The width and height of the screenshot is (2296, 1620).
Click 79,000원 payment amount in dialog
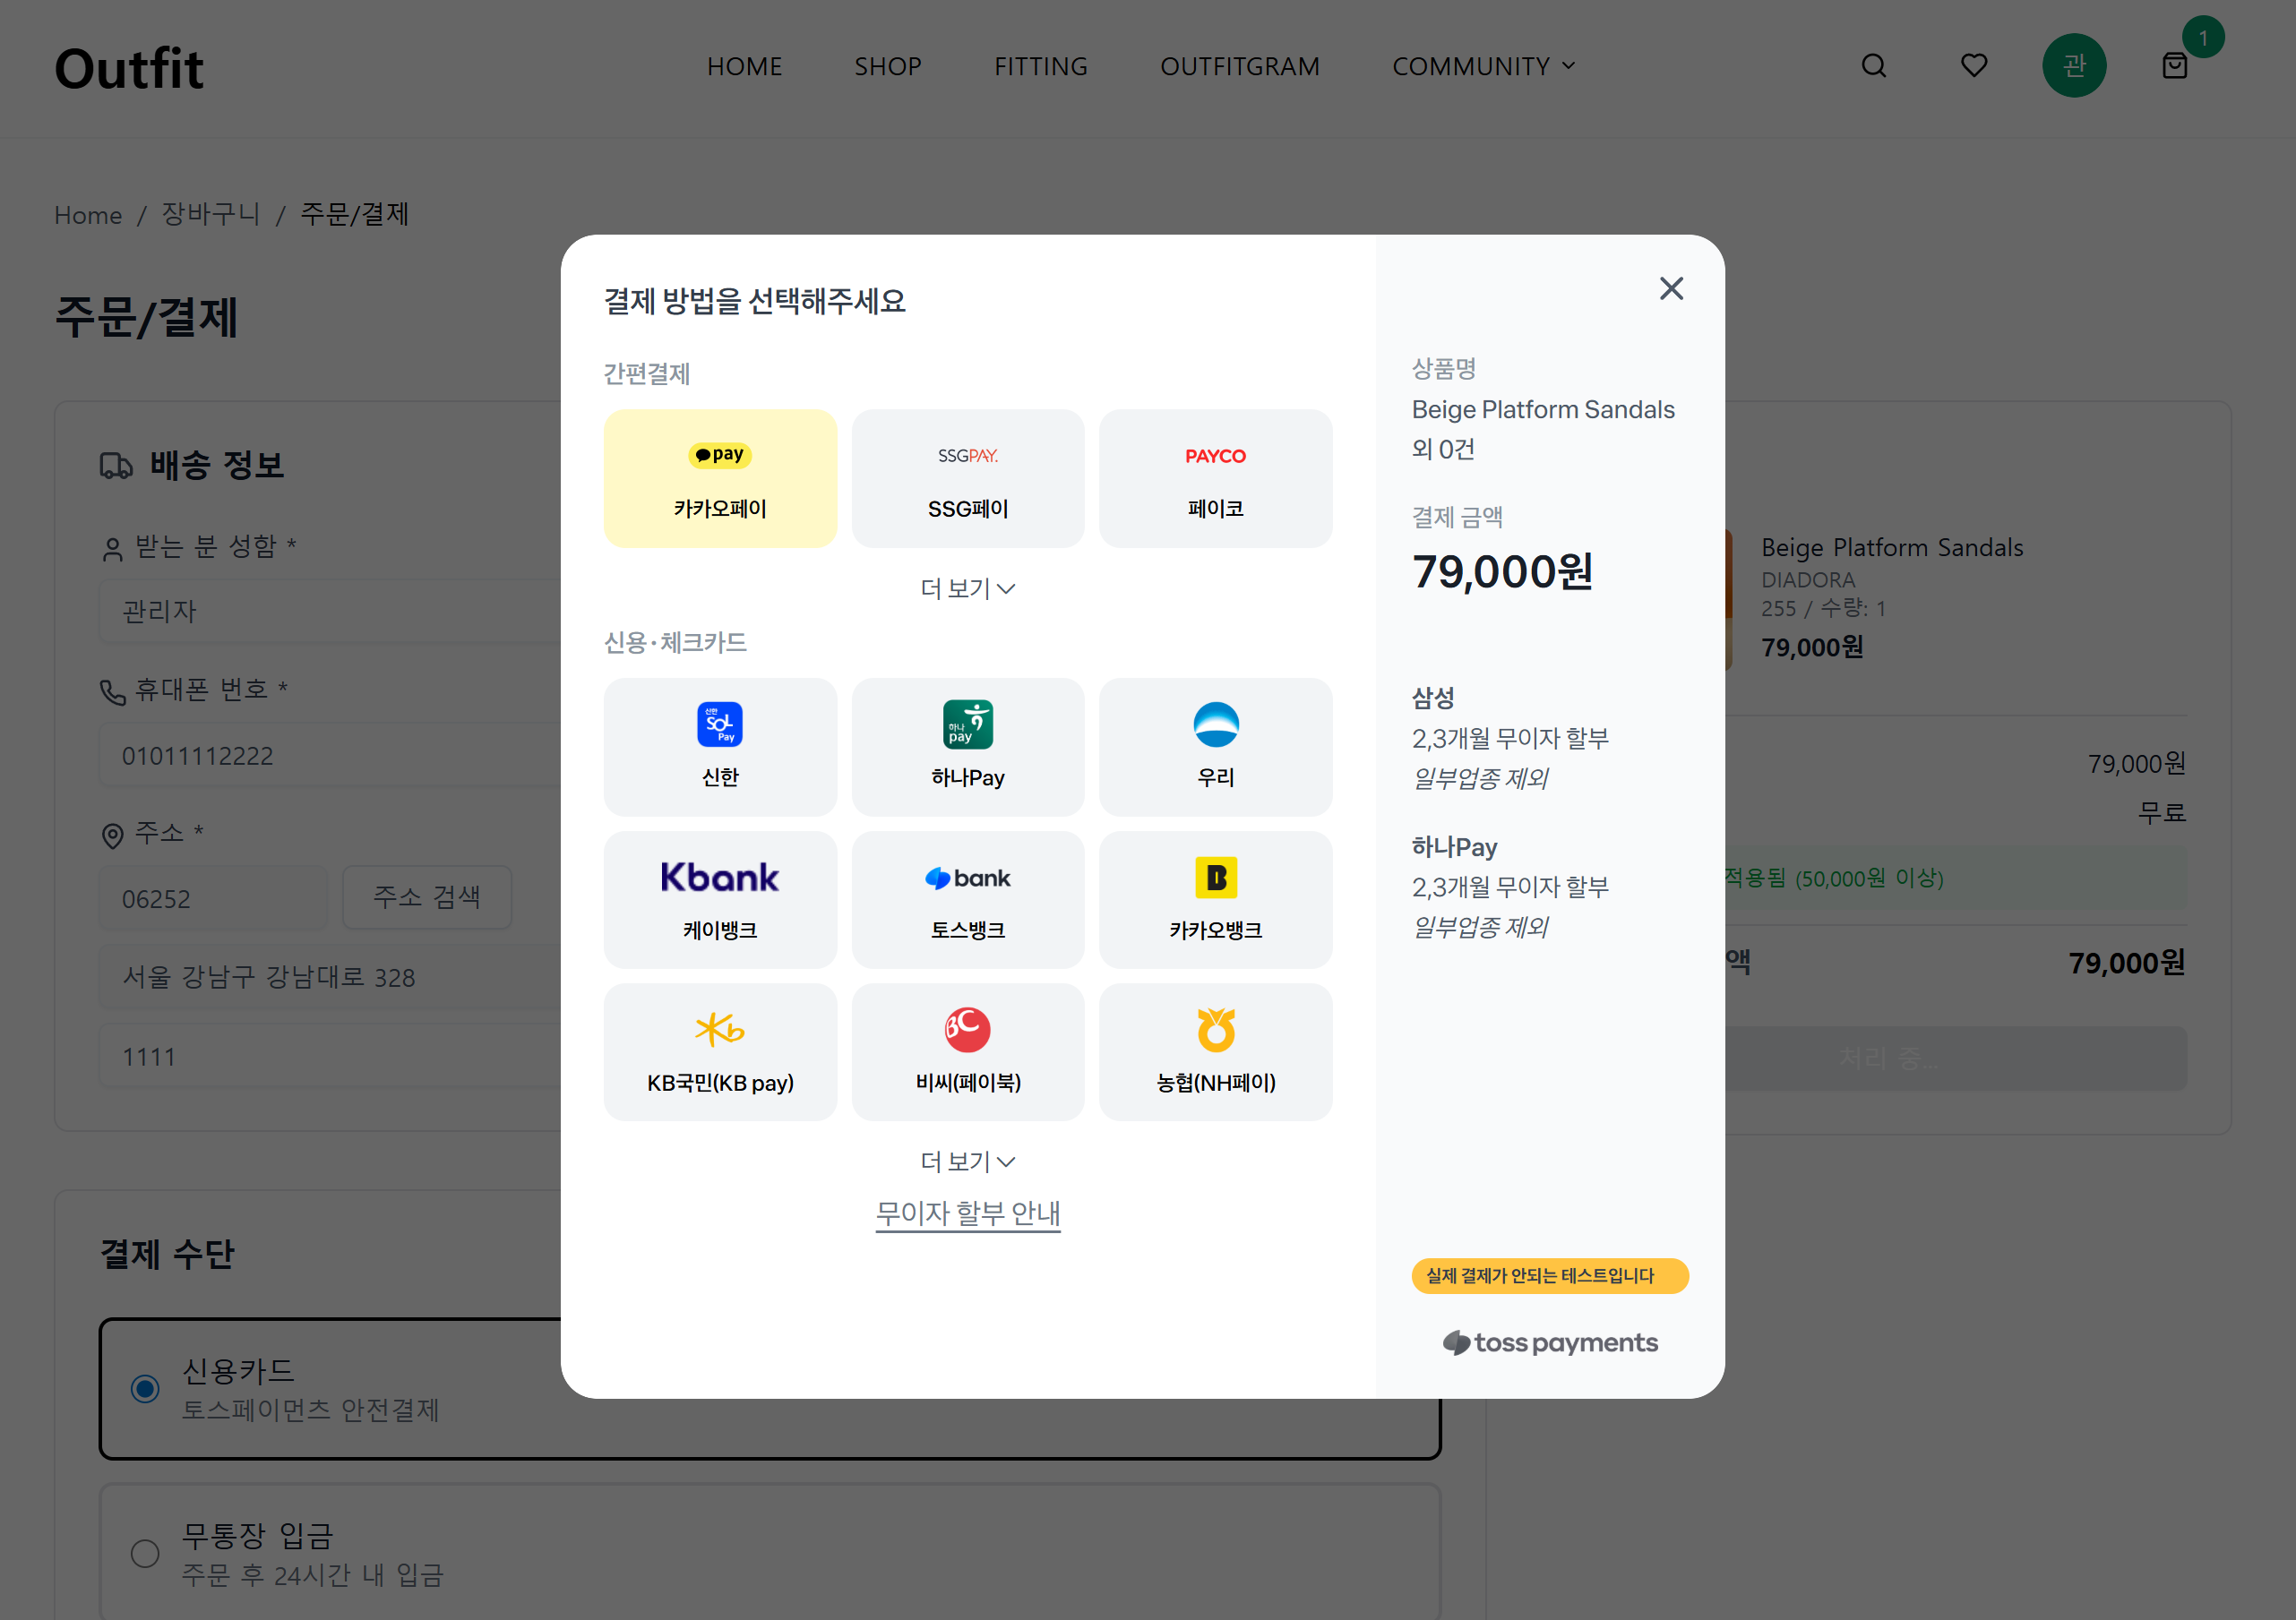click(x=1502, y=572)
